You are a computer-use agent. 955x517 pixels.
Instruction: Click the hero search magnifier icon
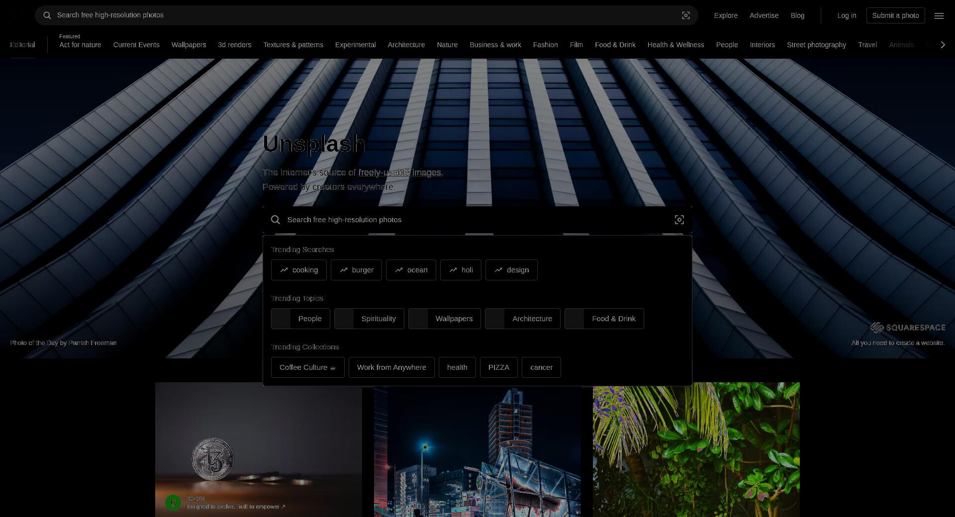(276, 220)
